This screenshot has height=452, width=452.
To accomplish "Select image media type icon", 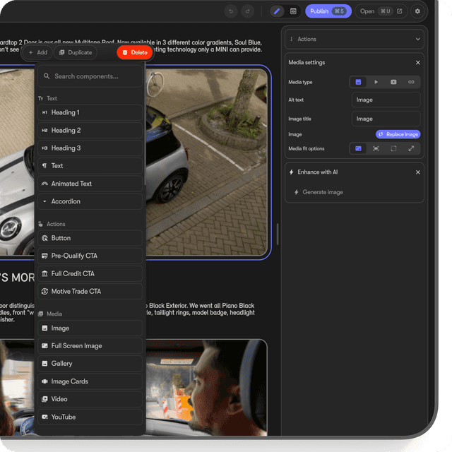I will [x=358, y=82].
